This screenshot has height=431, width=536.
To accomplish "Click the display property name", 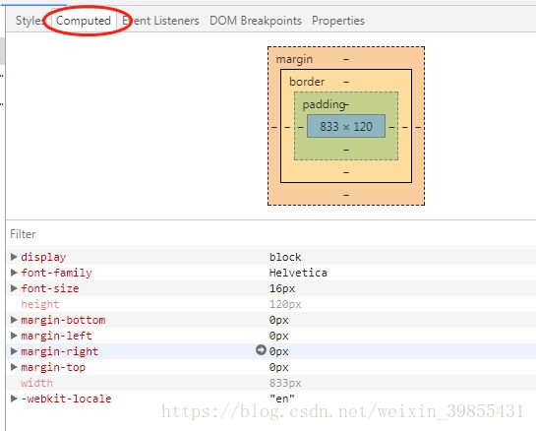I will (43, 257).
